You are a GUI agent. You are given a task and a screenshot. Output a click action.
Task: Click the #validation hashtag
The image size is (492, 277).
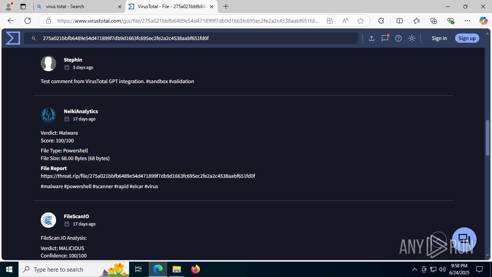[181, 81]
